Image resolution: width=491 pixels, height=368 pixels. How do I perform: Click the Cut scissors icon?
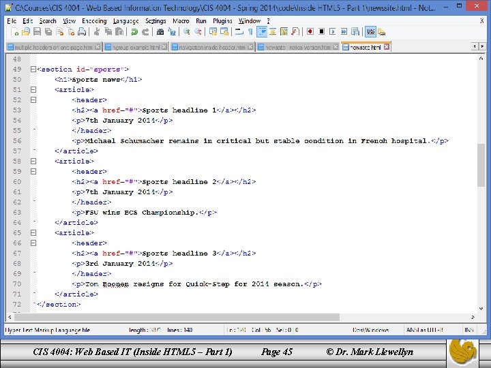(x=97, y=31)
